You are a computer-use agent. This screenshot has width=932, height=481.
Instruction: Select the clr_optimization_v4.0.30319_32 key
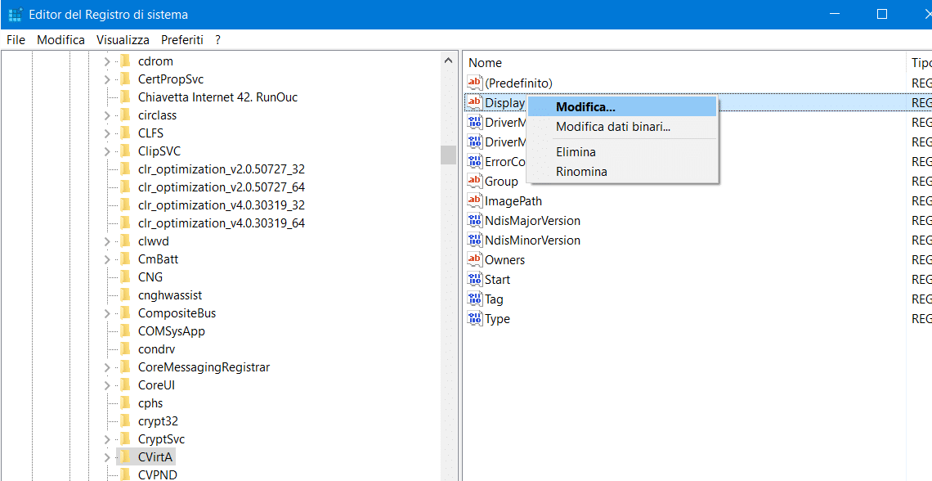point(221,205)
